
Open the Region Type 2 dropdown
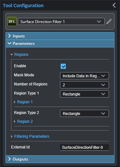(84, 113)
